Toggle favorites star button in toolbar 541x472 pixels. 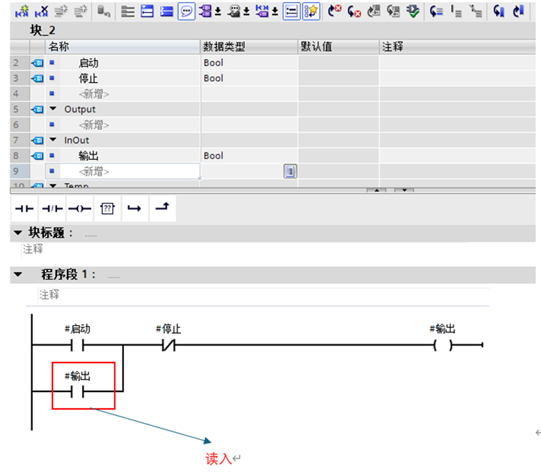[x=311, y=11]
